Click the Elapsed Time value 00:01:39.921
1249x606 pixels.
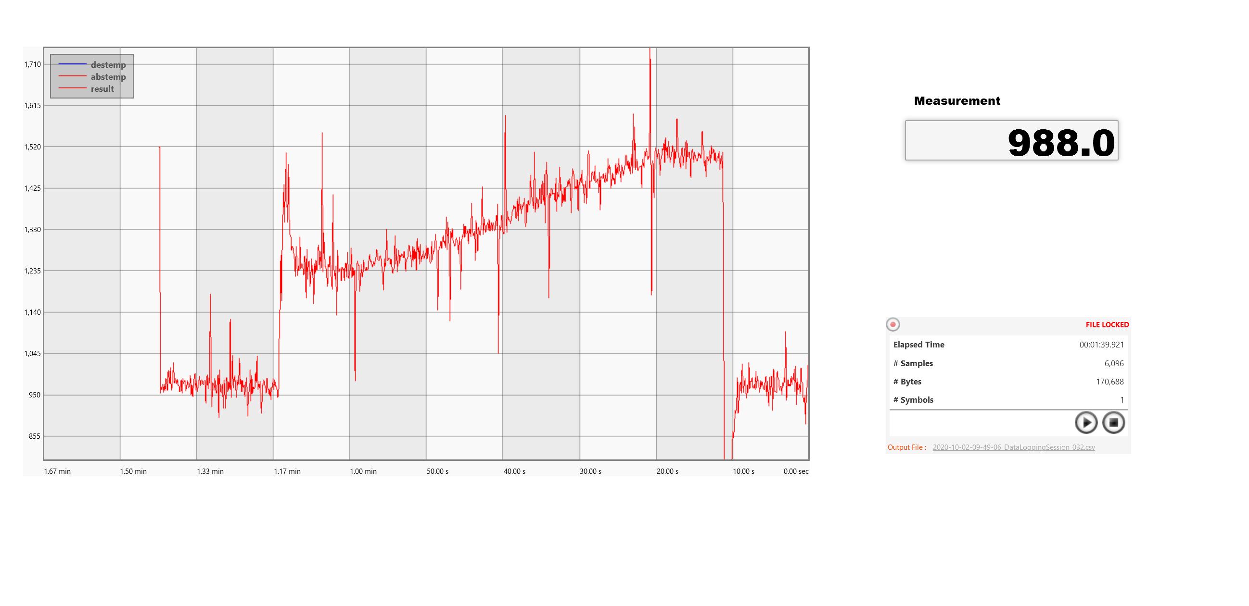click(x=1101, y=345)
